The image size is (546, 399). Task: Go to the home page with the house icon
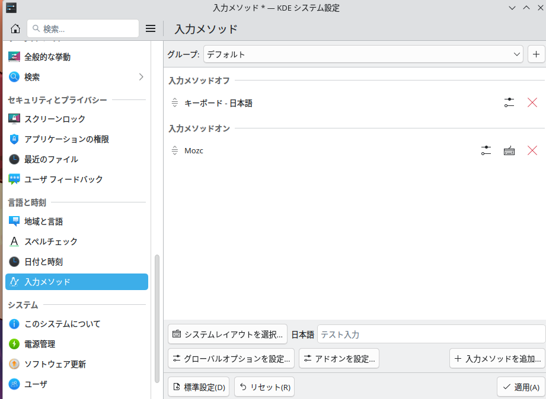click(x=15, y=28)
